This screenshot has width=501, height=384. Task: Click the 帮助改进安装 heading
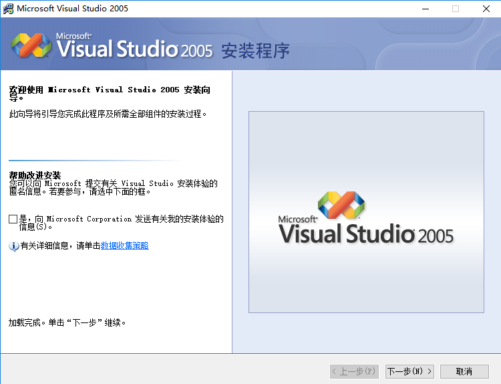(35, 175)
